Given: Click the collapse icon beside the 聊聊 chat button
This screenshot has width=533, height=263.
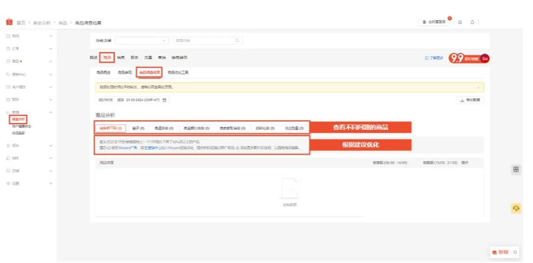Looking at the screenshot, I should [x=515, y=252].
